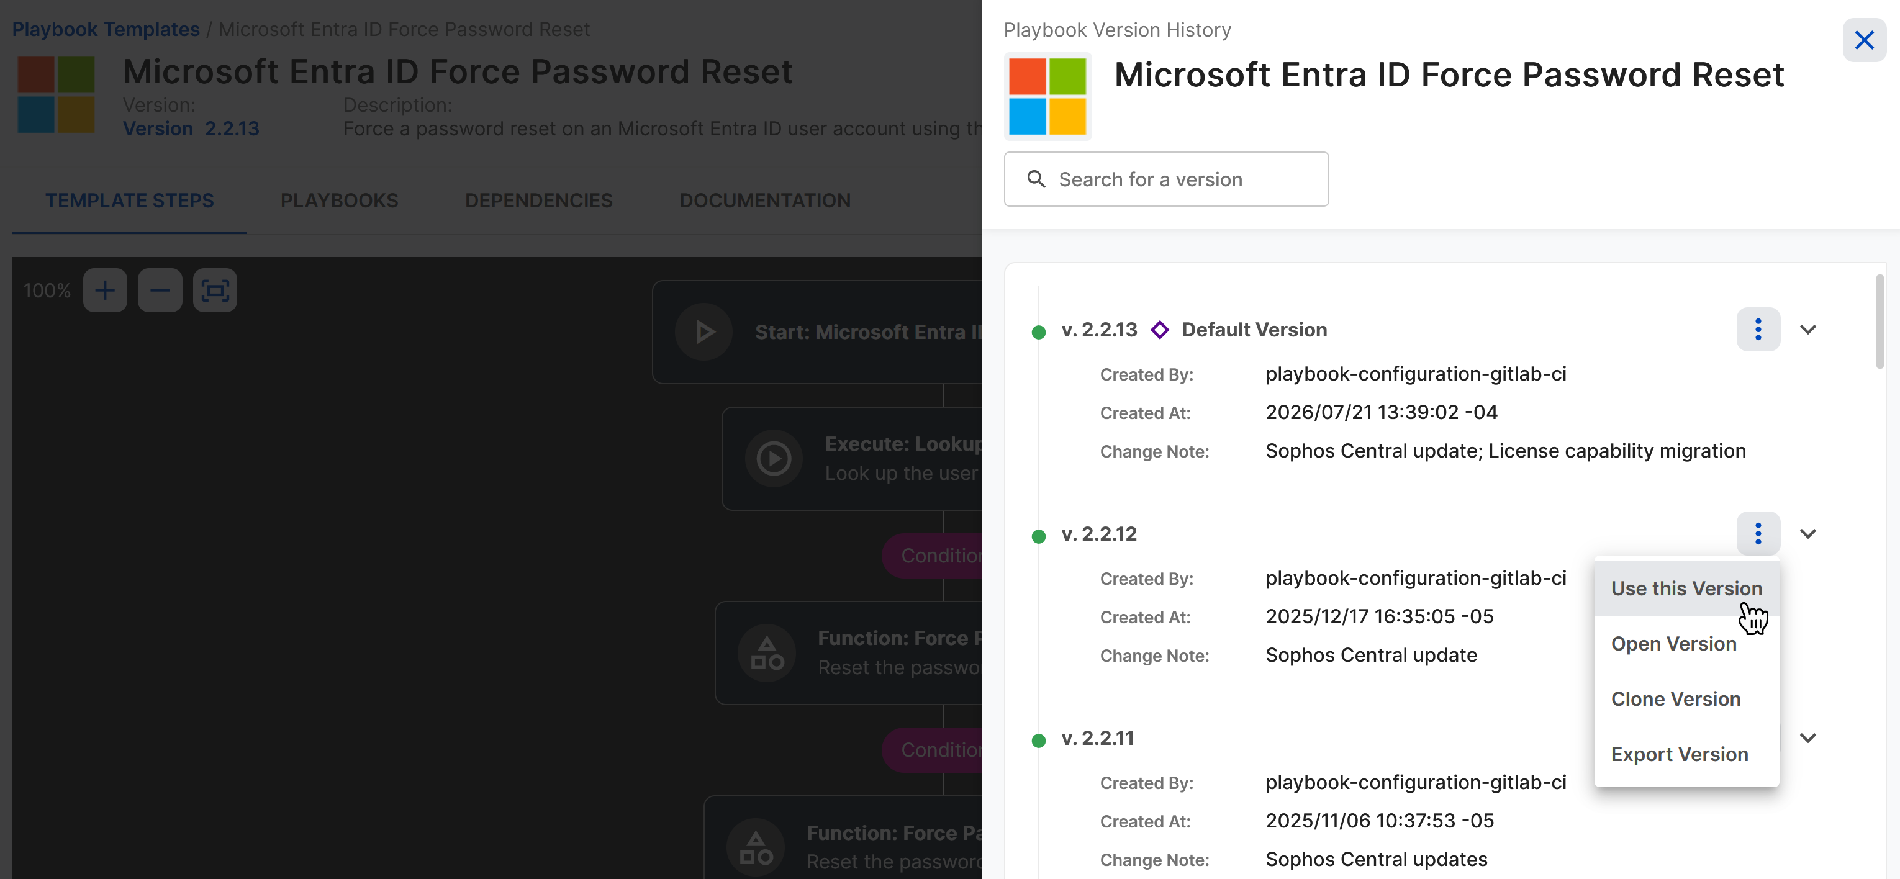Click the v. 2.2.11 version label
The width and height of the screenshot is (1900, 879).
tap(1098, 738)
